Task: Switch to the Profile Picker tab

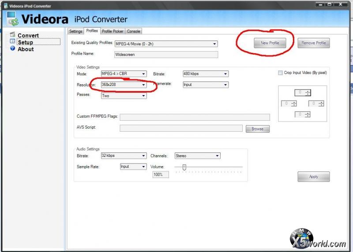Action: (113, 31)
